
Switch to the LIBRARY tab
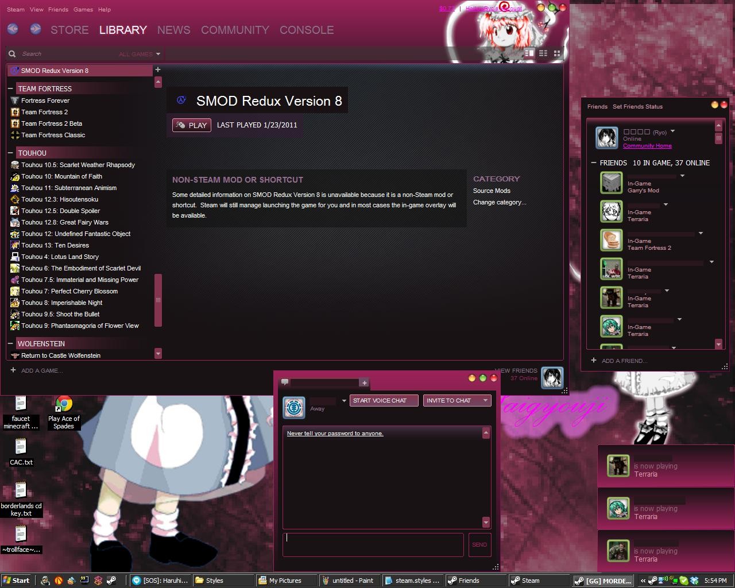pyautogui.click(x=123, y=30)
